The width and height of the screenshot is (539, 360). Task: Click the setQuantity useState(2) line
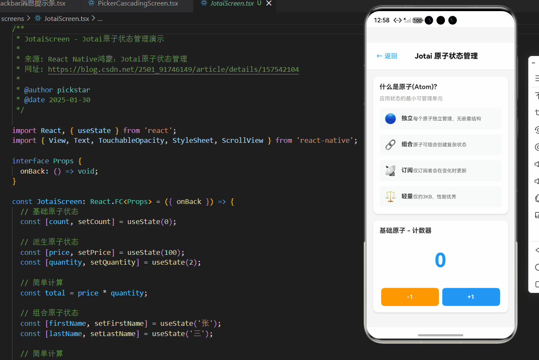[110, 262]
